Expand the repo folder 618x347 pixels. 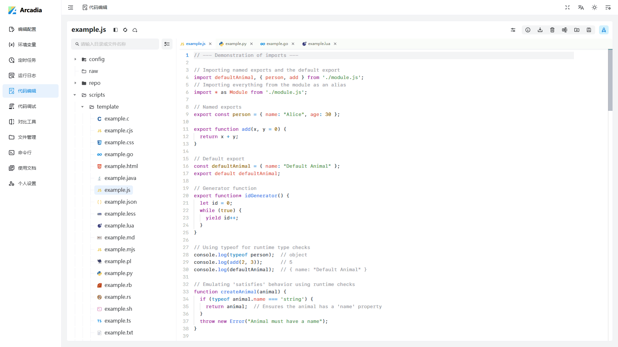pos(75,83)
